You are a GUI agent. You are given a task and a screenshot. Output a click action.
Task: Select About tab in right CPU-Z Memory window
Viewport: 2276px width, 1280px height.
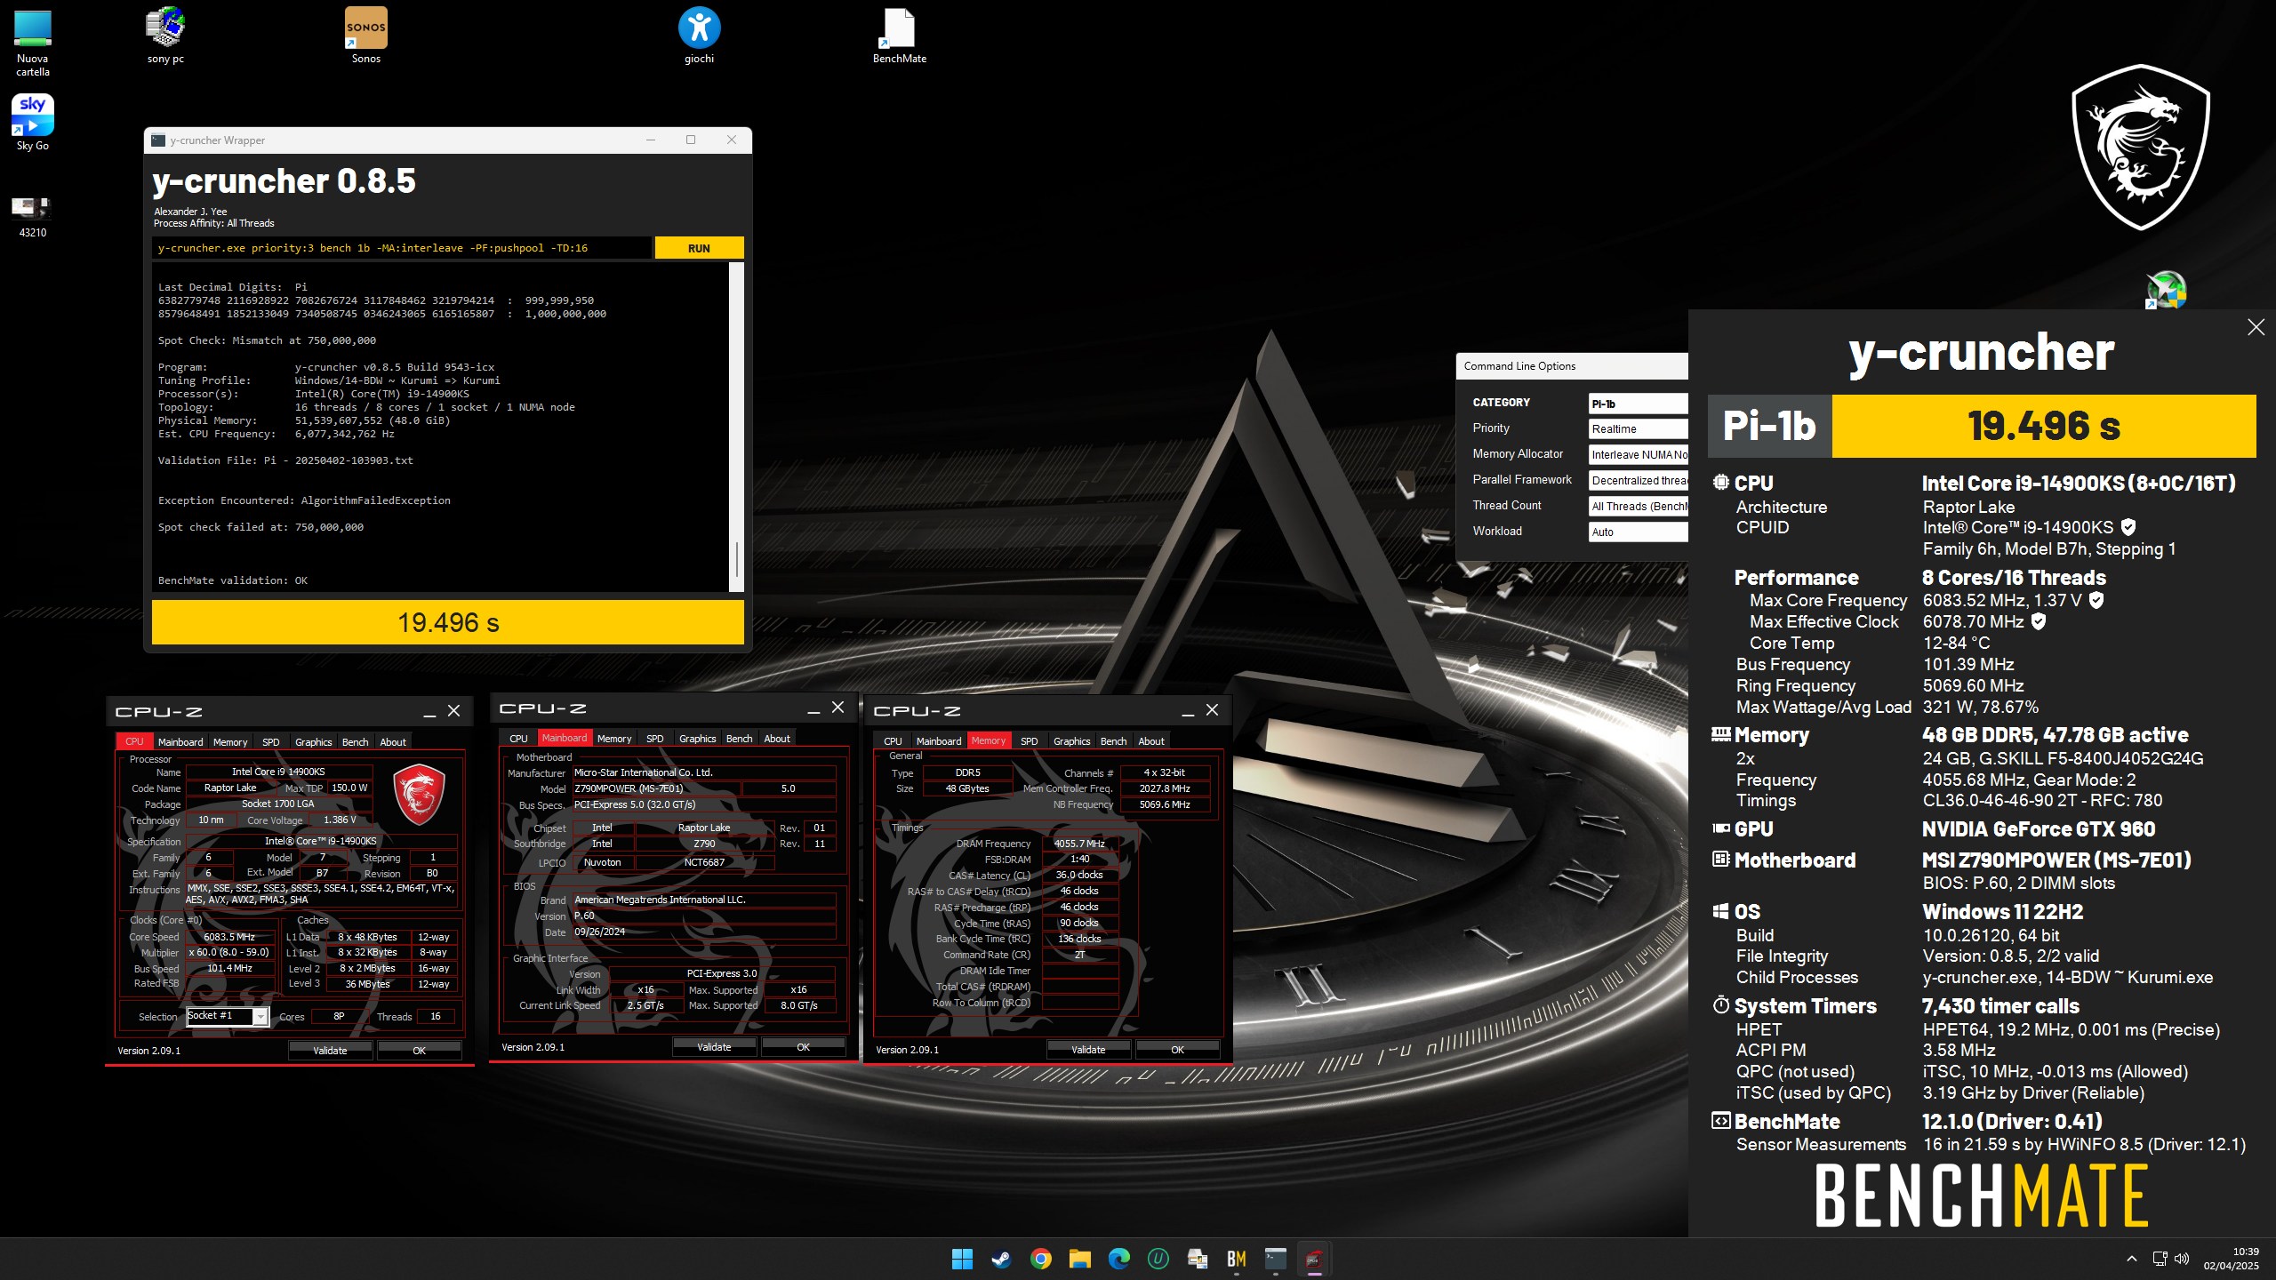point(1151,741)
